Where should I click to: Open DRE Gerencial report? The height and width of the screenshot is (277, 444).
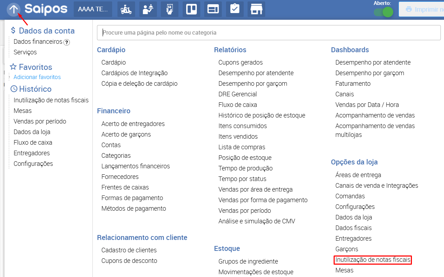237,94
